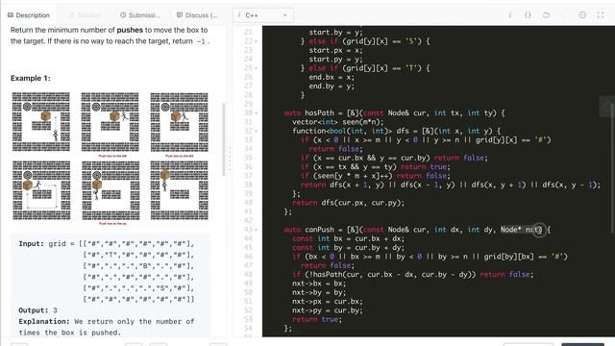Click the 'Output: 3' line
Viewport: 615px width, 346px height.
pyautogui.click(x=38, y=310)
